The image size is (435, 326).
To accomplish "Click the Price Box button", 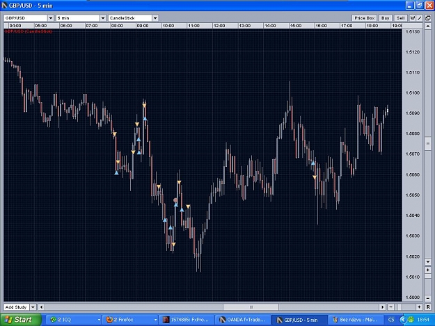I will tap(364, 18).
